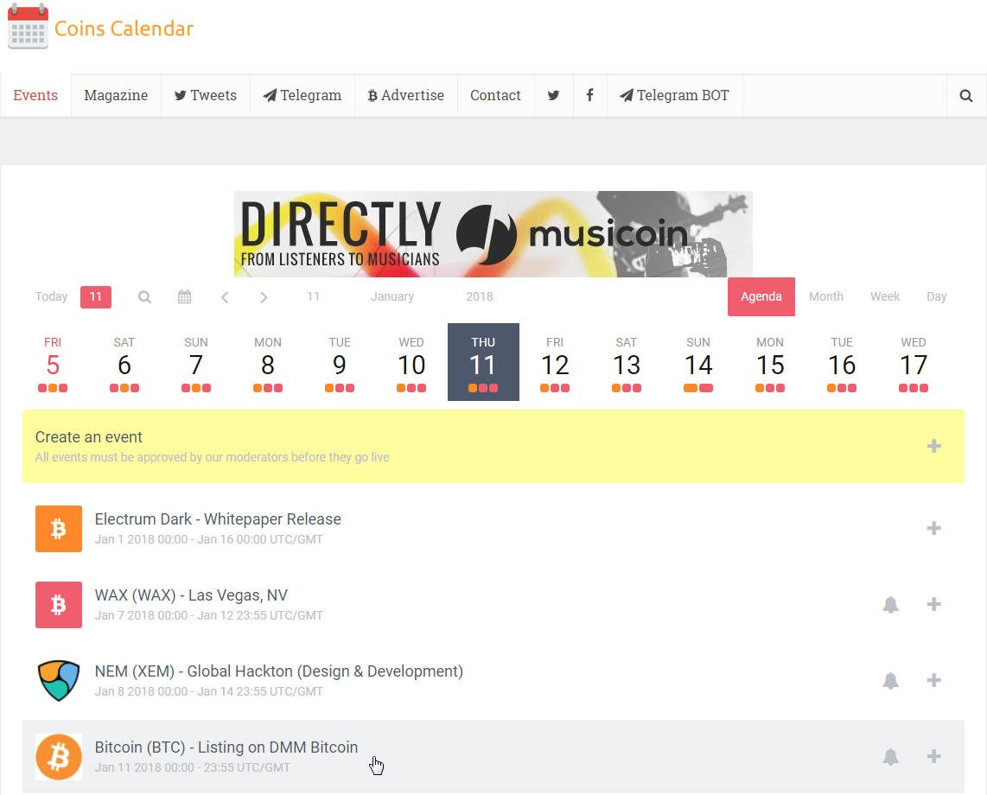The width and height of the screenshot is (987, 795).
Task: Open the Contact menu item
Action: 495,96
